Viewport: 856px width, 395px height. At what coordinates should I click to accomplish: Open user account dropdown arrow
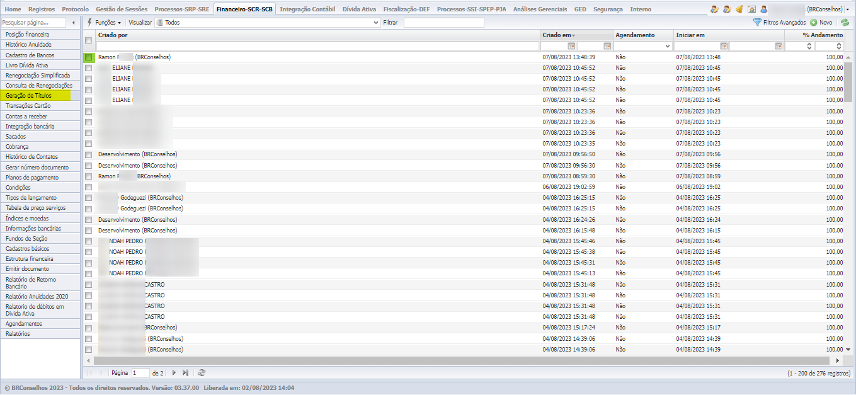pos(847,9)
